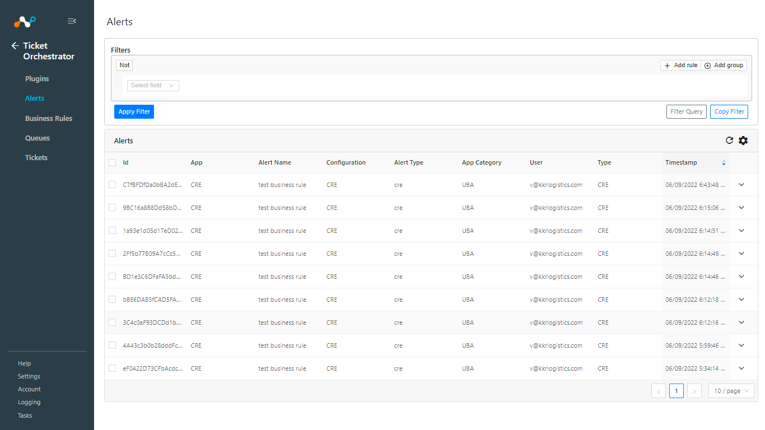The height and width of the screenshot is (430, 765).
Task: Open Alerts in sidebar
Action: (x=35, y=99)
